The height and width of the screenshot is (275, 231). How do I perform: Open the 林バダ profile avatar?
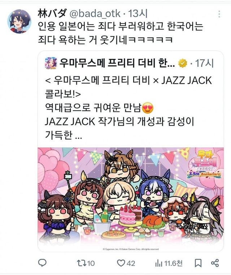pos(19,21)
